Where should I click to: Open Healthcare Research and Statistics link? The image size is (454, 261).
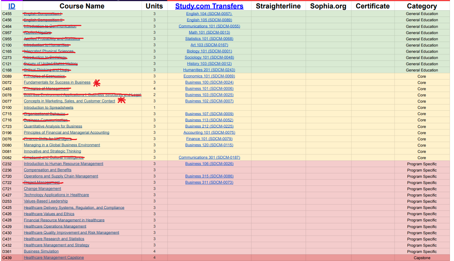54,239
